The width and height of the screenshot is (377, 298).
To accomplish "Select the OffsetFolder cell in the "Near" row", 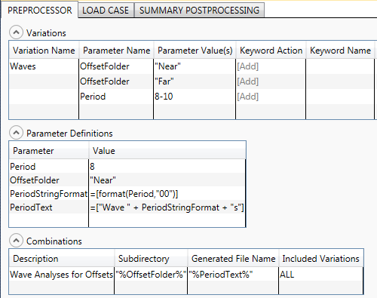I will pos(116,66).
